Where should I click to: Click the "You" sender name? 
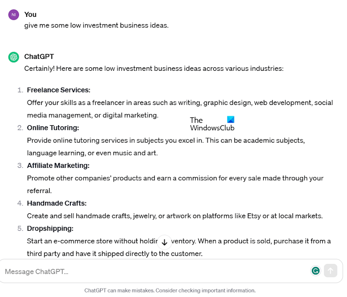pos(30,14)
